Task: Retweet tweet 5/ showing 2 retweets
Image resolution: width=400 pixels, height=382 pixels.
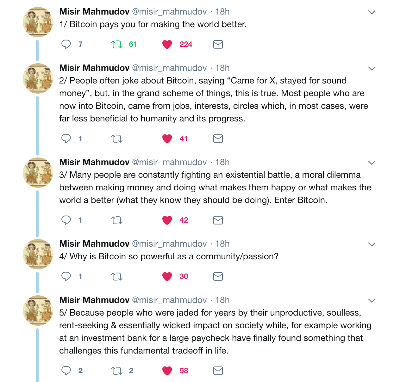Action: (117, 371)
